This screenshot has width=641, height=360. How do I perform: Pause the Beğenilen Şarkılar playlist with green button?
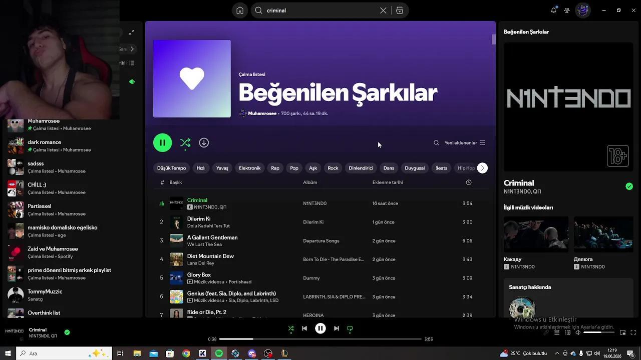pos(163,142)
